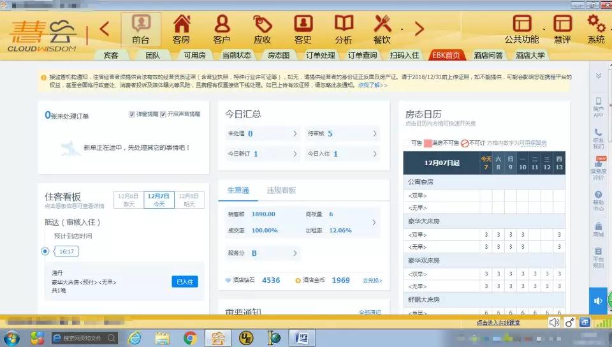Open Internet Explorer from the taskbar
The width and height of the screenshot is (612, 347).
(135, 338)
